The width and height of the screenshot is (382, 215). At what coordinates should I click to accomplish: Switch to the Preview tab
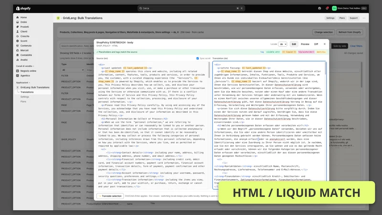[305, 44]
